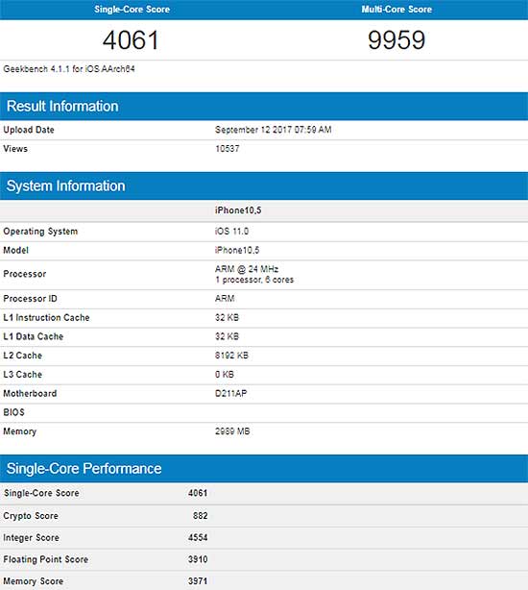Click the Memory value 2989 MB
Image resolution: width=528 pixels, height=590 pixels.
(x=232, y=431)
